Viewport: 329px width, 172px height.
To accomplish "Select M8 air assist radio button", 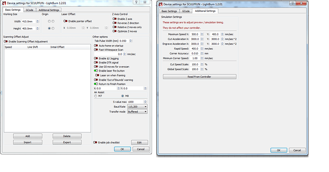I will click(x=123, y=96).
